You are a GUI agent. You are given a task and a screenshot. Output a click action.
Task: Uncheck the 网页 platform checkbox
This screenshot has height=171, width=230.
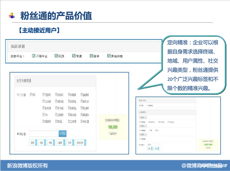[x=56, y=56]
